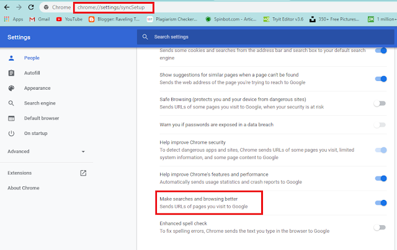This screenshot has width=397, height=250.
Task: Click the On startup power icon in sidebar
Action: (x=11, y=133)
